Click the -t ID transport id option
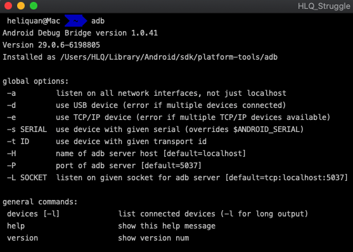This screenshot has width=353, height=252. point(106,142)
